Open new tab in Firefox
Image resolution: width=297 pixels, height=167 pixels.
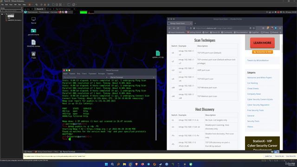(x=195, y=23)
